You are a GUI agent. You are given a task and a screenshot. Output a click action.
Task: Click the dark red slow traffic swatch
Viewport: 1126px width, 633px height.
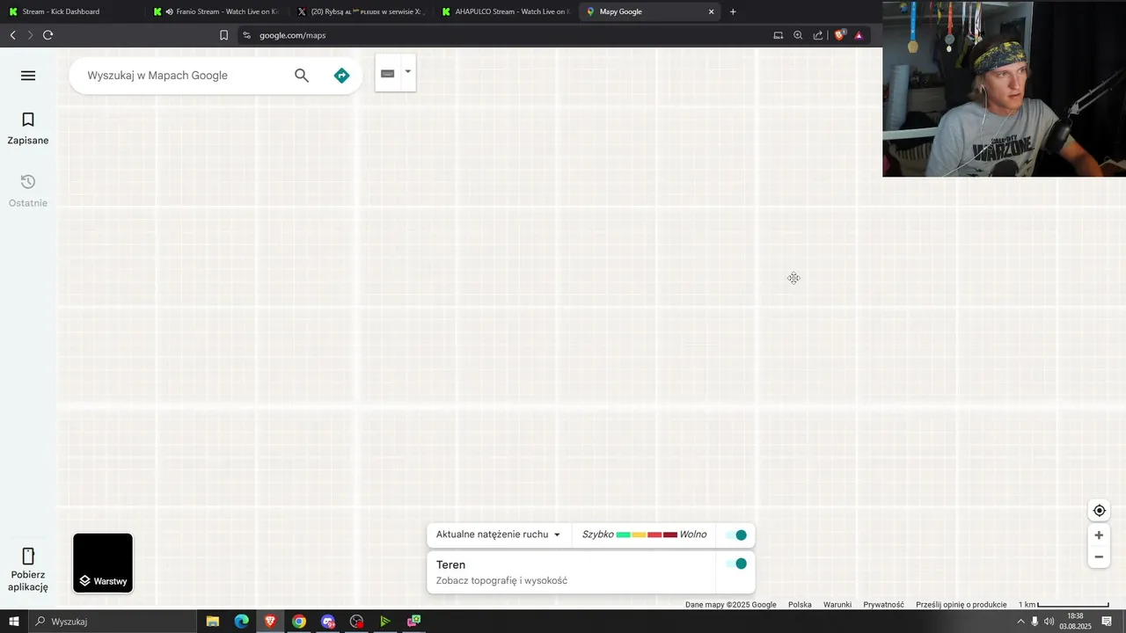click(670, 535)
